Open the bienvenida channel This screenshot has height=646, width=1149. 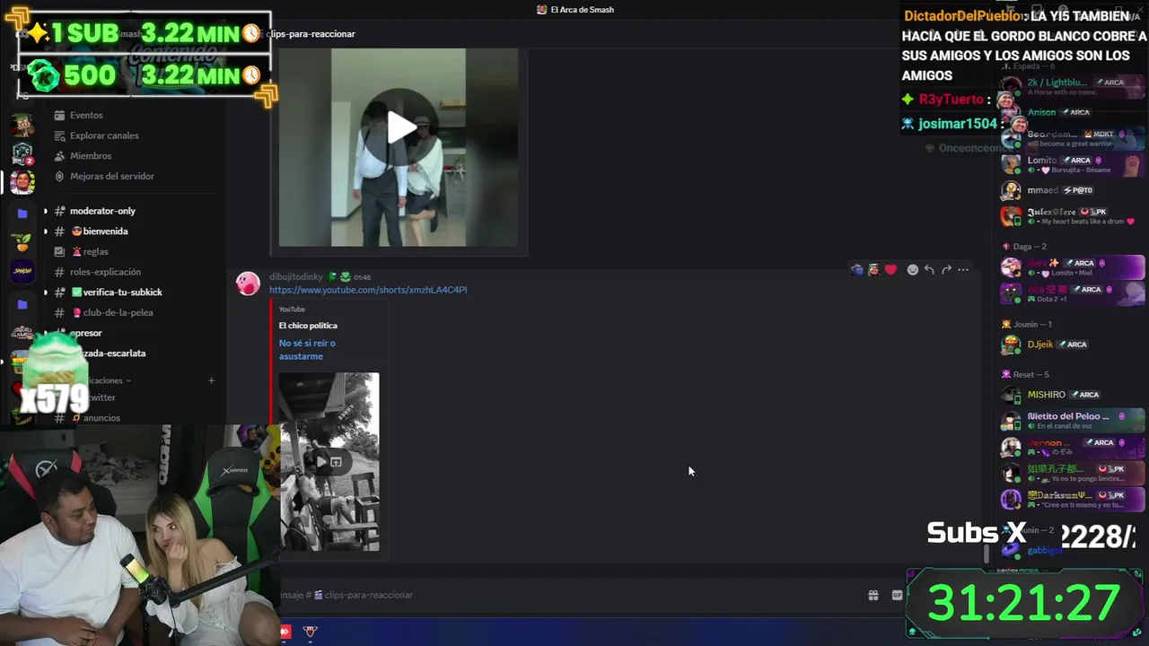pos(105,231)
